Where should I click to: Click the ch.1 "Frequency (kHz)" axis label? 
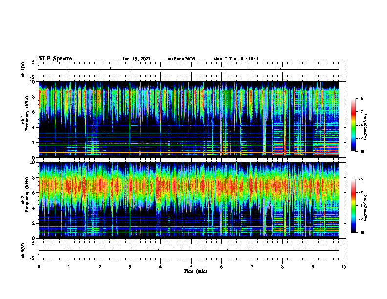pyautogui.click(x=27, y=113)
